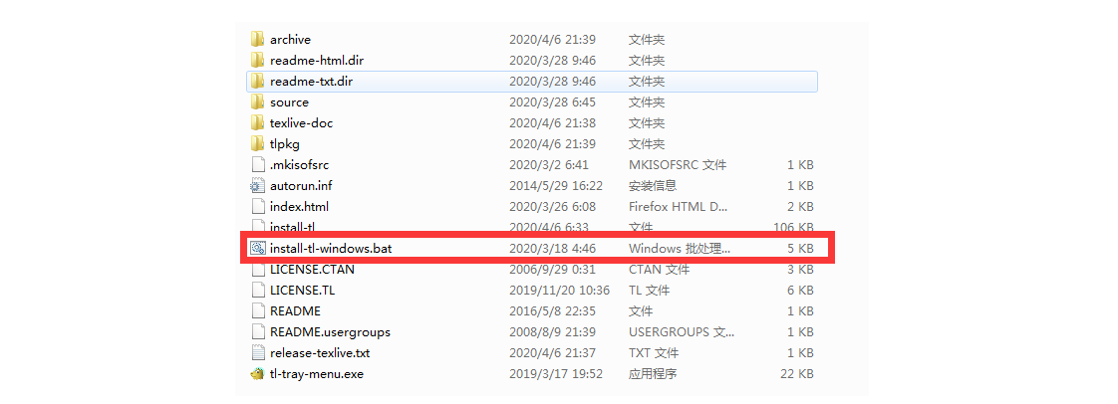Click the Firefox HTML D... type cell

(x=678, y=207)
